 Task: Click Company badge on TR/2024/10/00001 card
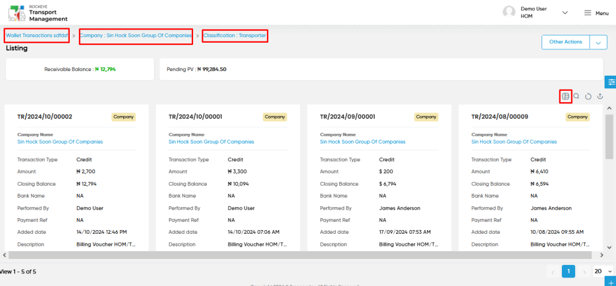tap(275, 117)
